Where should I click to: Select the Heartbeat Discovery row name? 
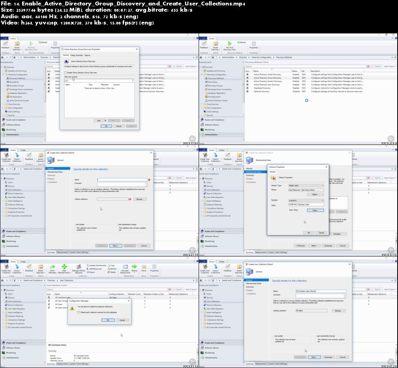[x=262, y=88]
